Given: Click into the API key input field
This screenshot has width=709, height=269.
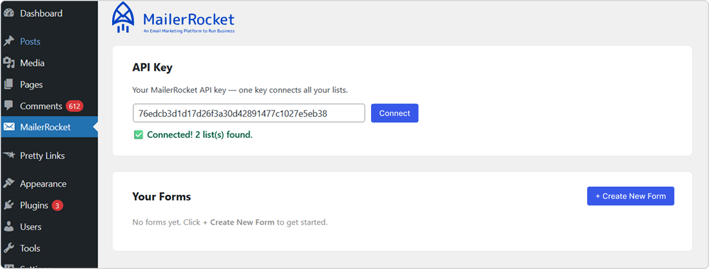Looking at the screenshot, I should click(x=249, y=113).
